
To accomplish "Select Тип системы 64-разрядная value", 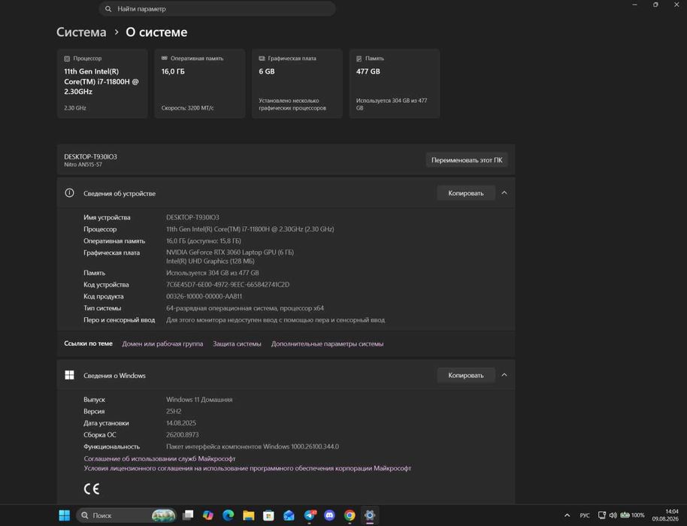I will pos(245,308).
